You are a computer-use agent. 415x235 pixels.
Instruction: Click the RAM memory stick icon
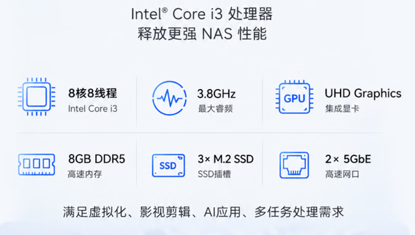point(37,165)
